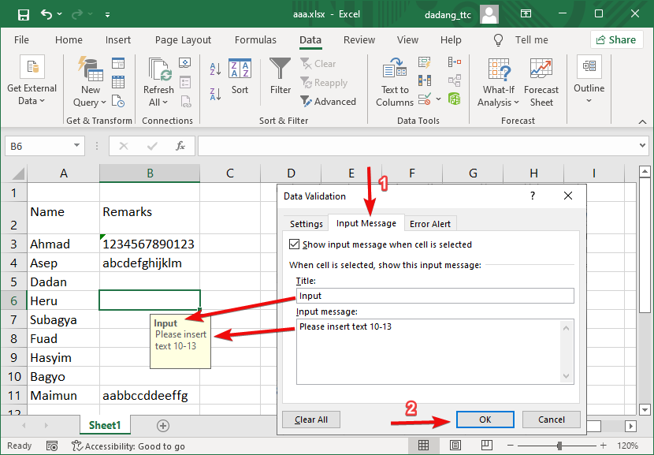Image resolution: width=654 pixels, height=455 pixels.
Task: Switch to Page Layout view icon
Action: click(x=455, y=446)
